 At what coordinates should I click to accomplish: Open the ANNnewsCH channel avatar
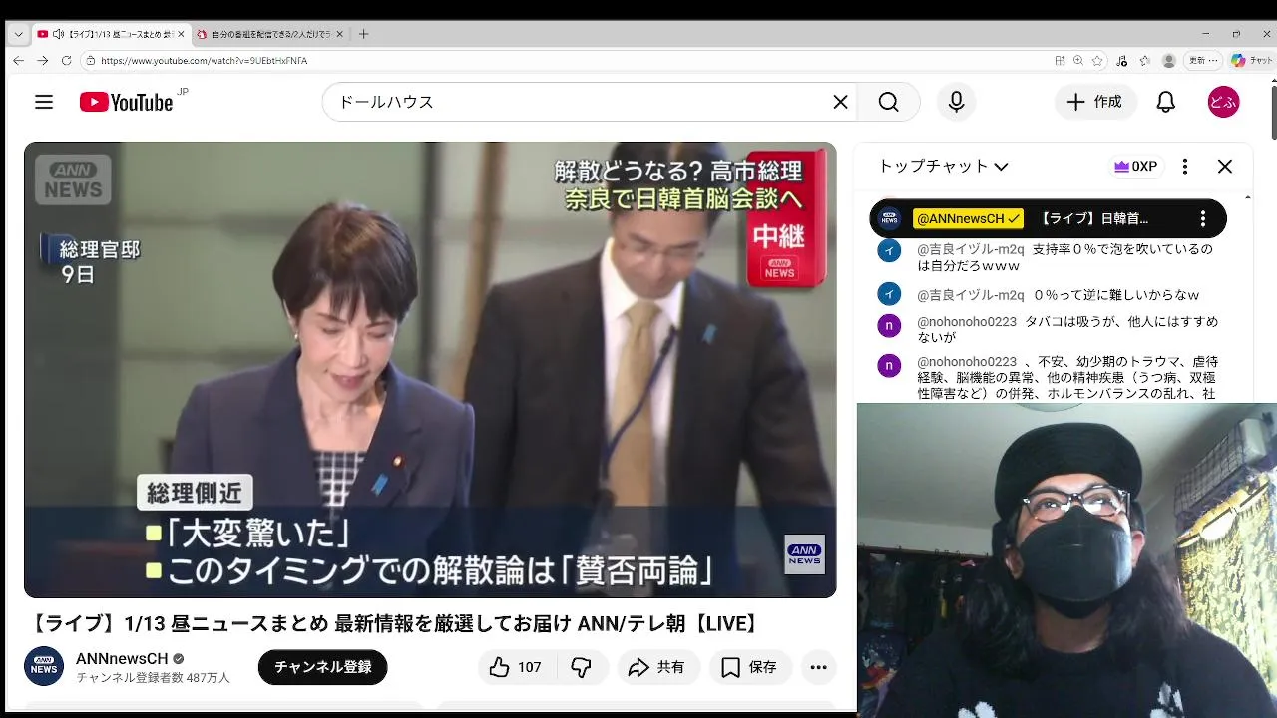(x=44, y=666)
